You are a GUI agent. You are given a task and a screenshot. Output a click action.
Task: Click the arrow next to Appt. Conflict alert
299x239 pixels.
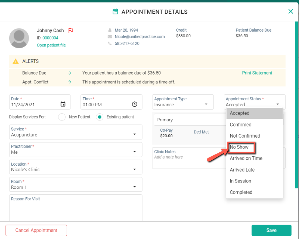click(69, 82)
